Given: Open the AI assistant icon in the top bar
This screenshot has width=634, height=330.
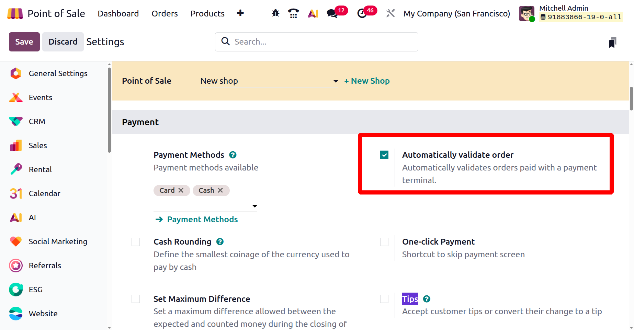Looking at the screenshot, I should [313, 13].
